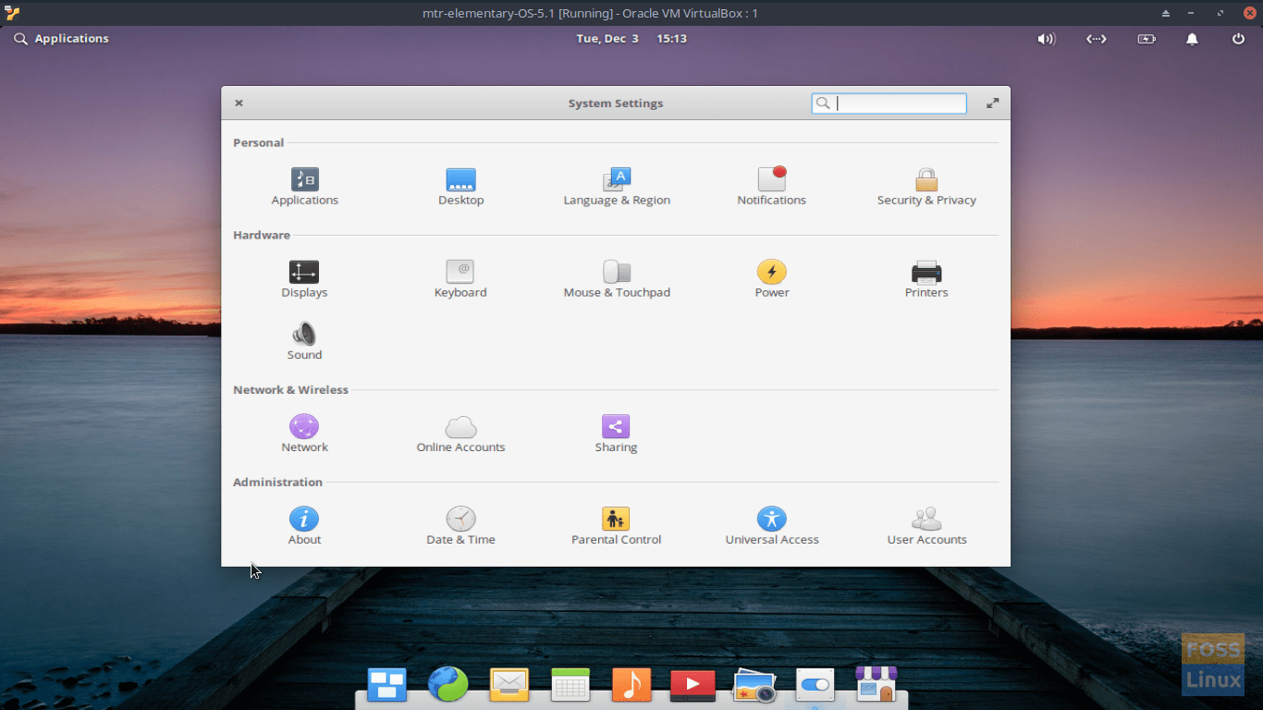The width and height of the screenshot is (1263, 710).
Task: Open the session power menu indicator
Action: point(1238,39)
